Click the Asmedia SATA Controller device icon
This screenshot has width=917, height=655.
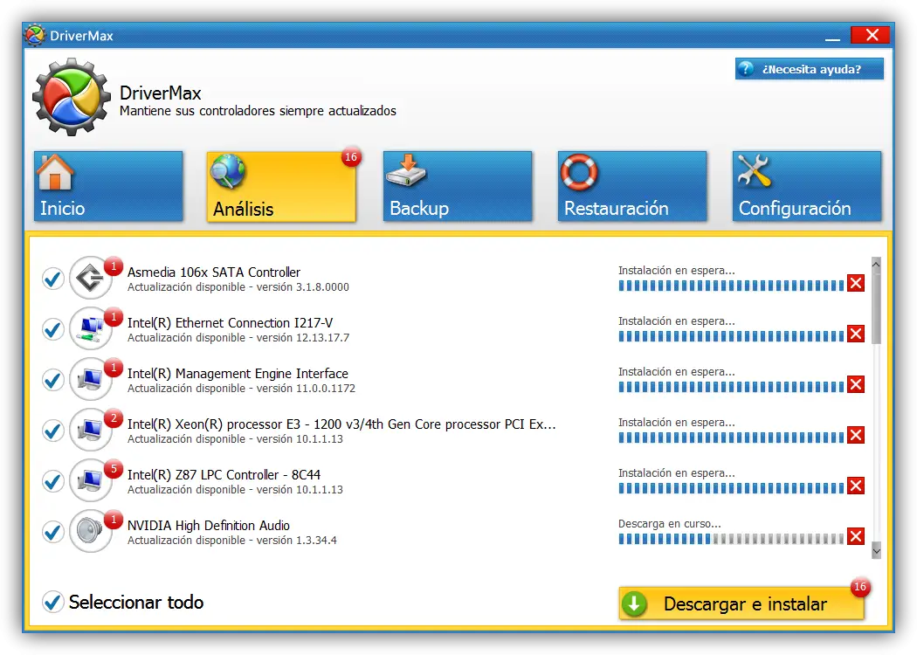[91, 278]
